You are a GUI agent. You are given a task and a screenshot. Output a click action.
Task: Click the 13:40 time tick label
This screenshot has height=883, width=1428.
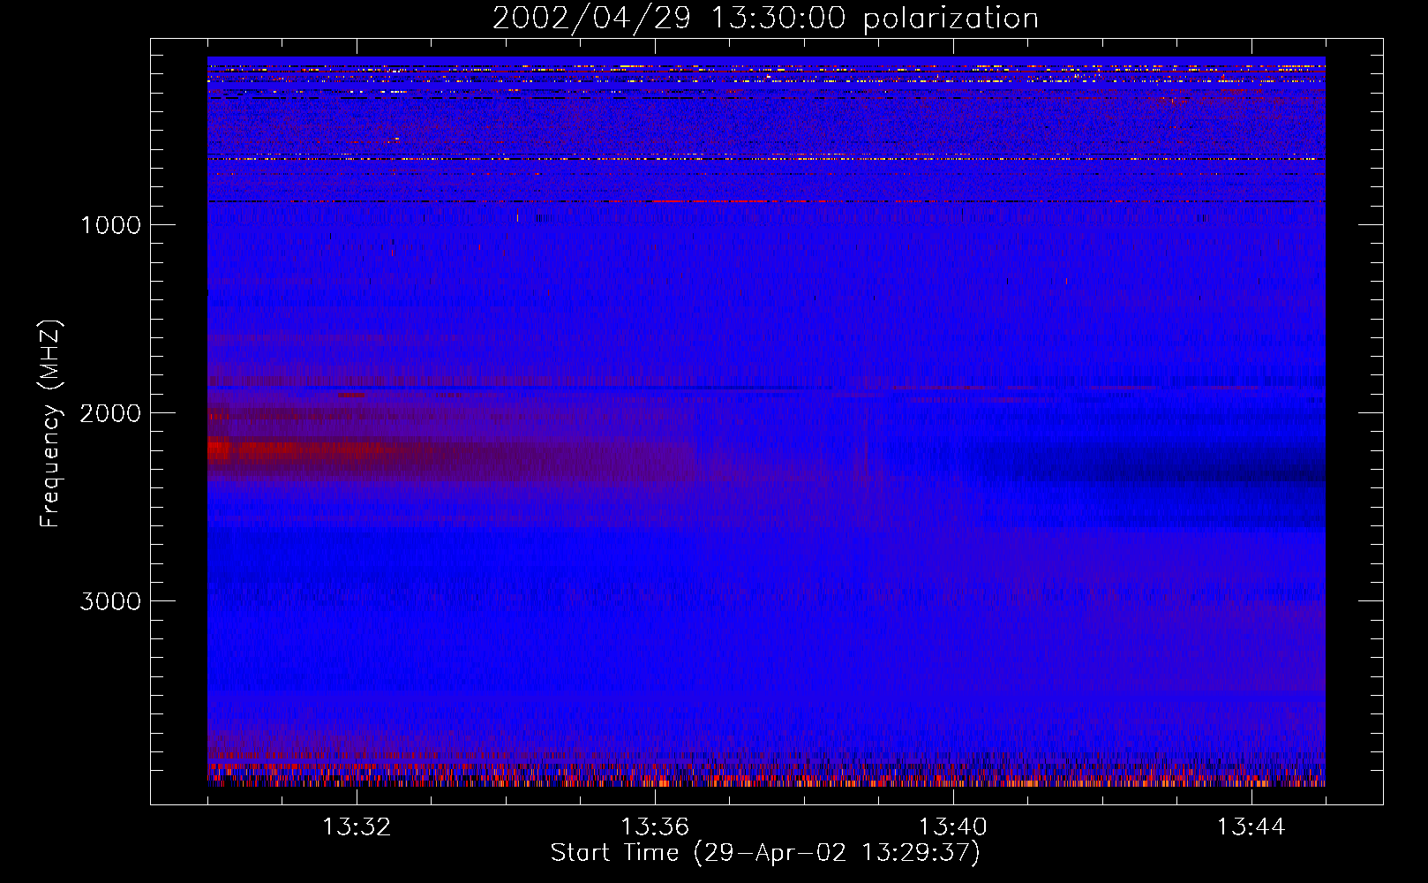tap(953, 827)
